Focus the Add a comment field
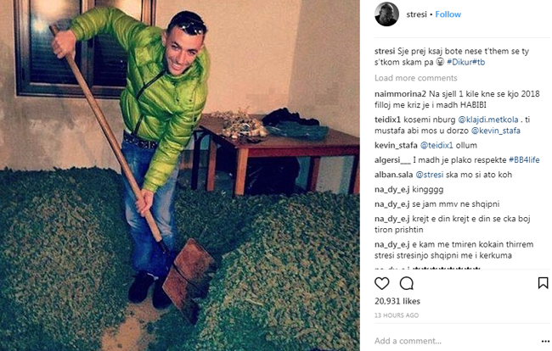The image size is (552, 351). [456, 341]
